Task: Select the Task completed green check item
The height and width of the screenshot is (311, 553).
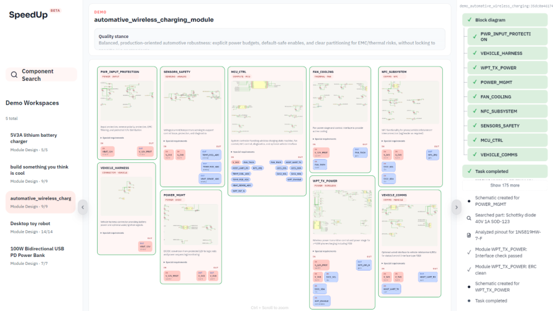Action: (x=505, y=171)
